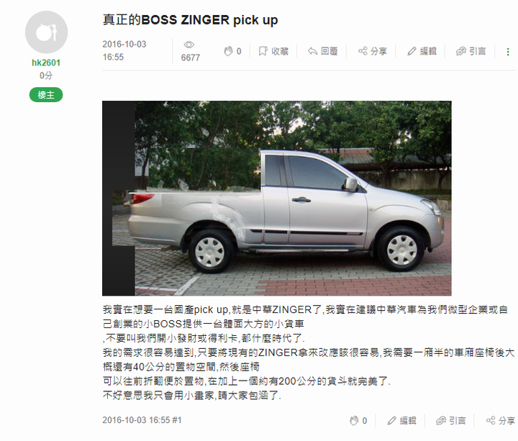Share the post via top 分享 button
Image resolution: width=518 pixels, height=441 pixels.
point(373,51)
